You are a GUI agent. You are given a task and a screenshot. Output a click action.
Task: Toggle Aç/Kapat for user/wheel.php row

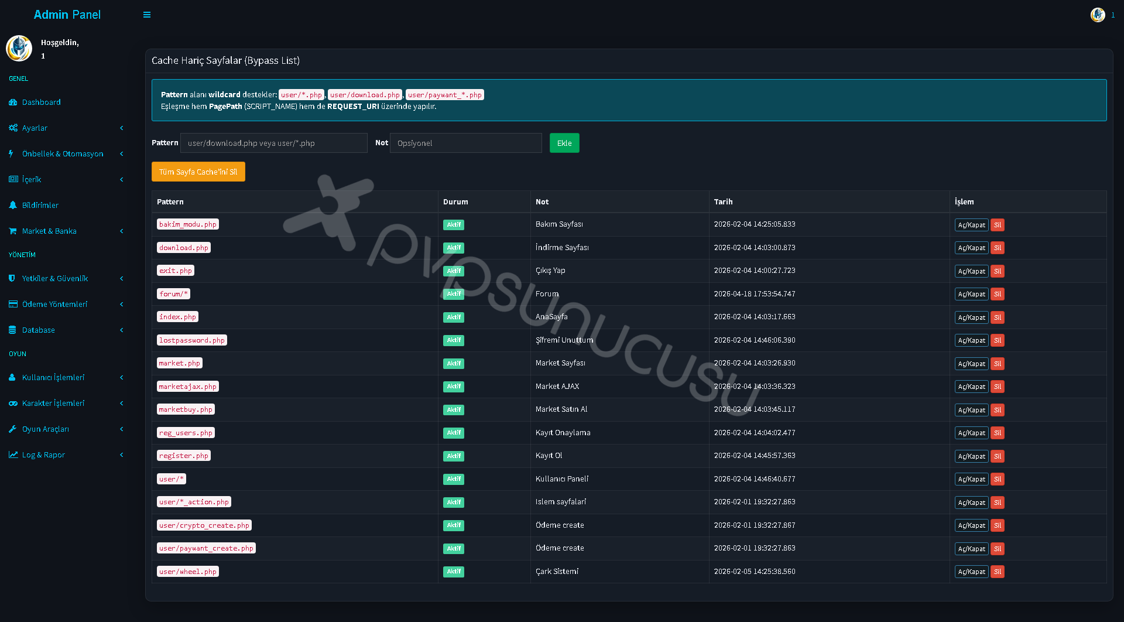pos(972,572)
